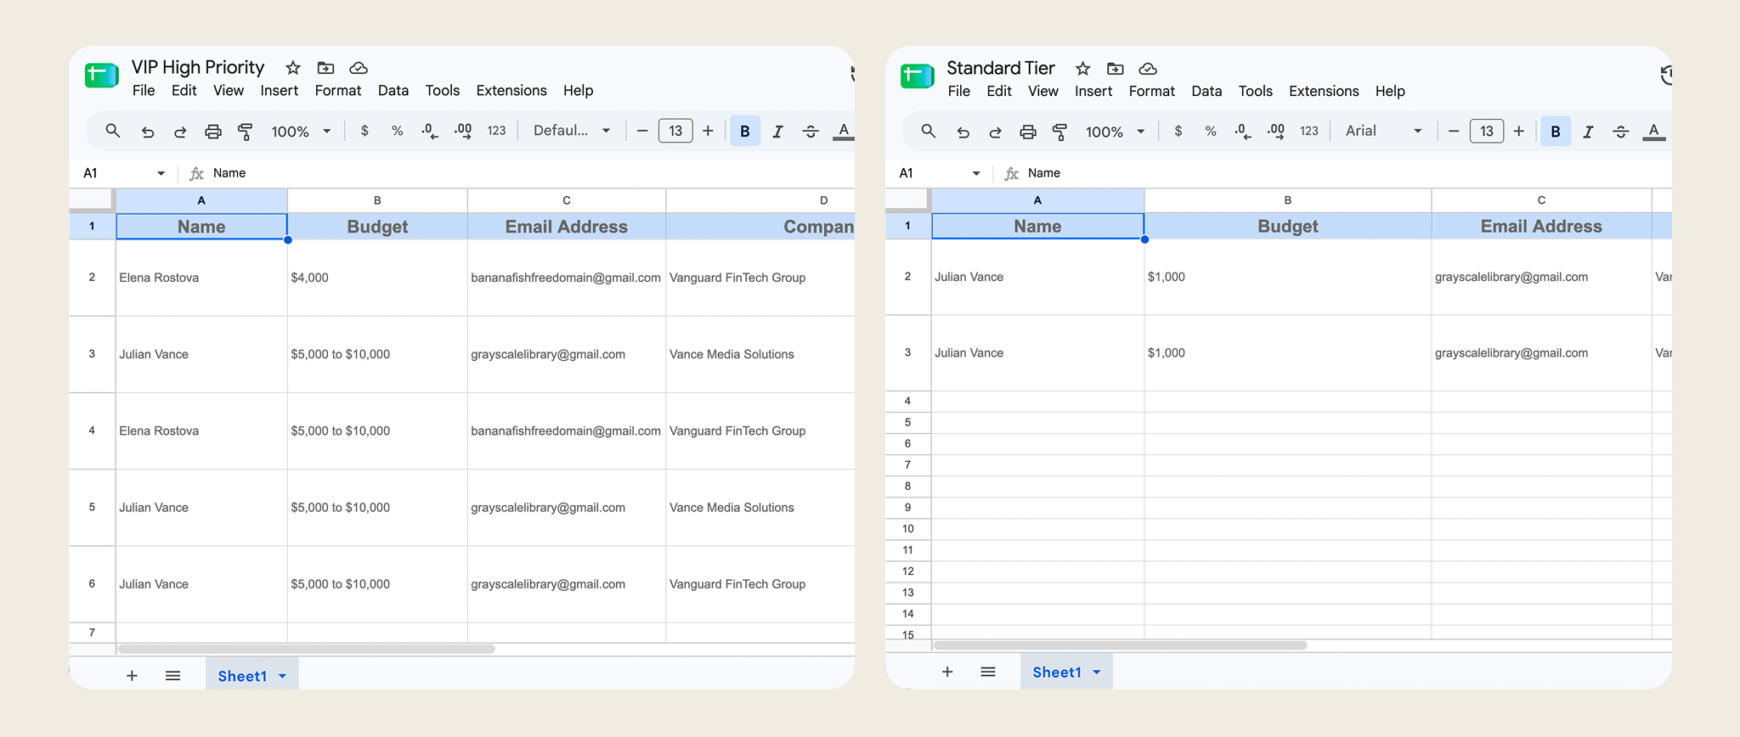Open the Data menu in Standard Tier
This screenshot has width=1740, height=737.
1206,92
